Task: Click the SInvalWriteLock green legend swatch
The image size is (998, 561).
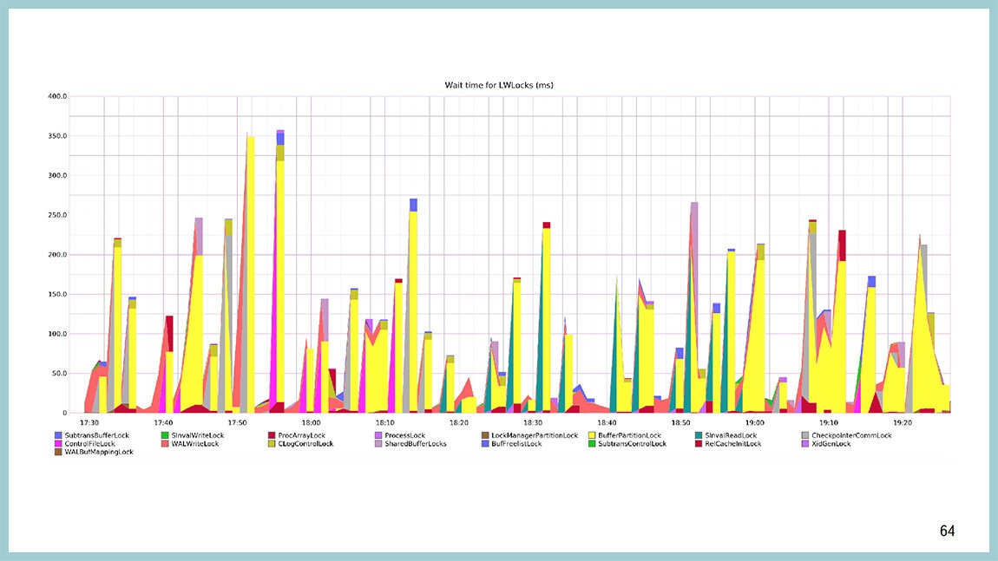Action: pyautogui.click(x=165, y=435)
